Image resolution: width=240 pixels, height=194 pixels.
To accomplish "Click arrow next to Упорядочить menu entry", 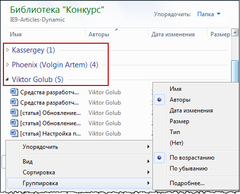I will coord(148,147).
